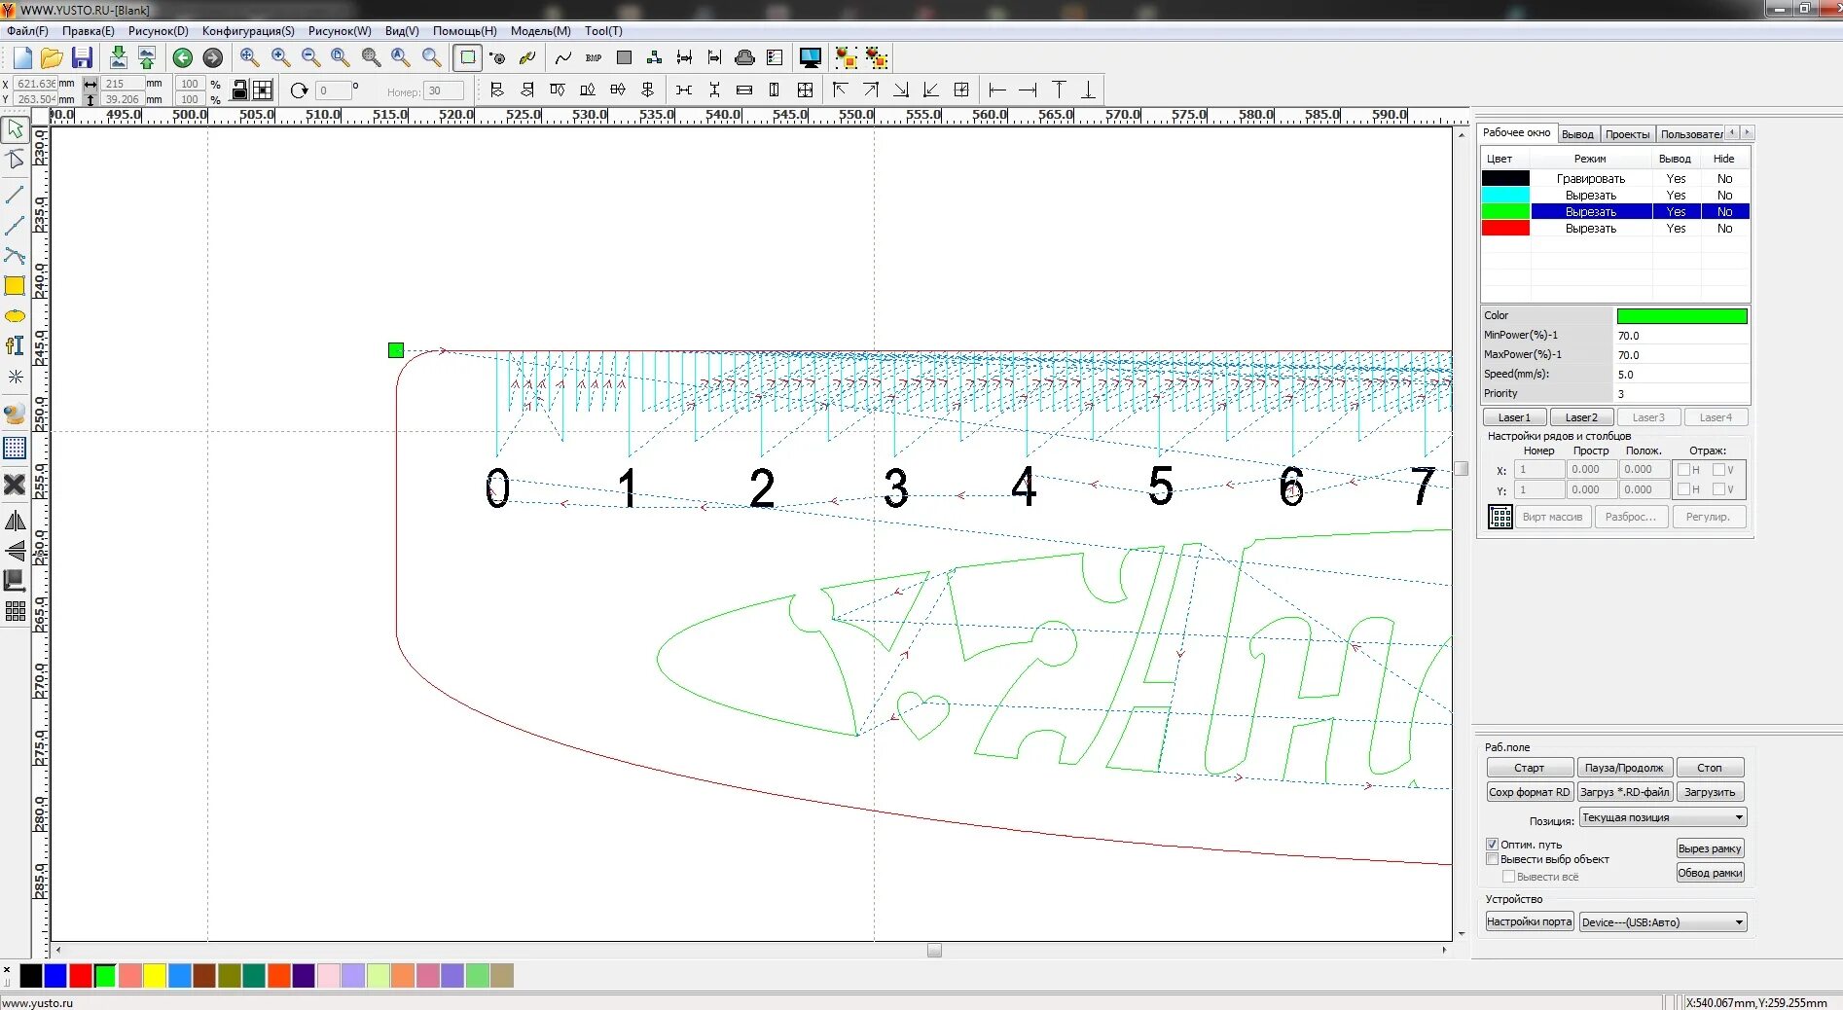Viewport: 1843px width, 1010px height.
Task: Open the Device---(USB:Авто) dropdown
Action: point(1740,921)
